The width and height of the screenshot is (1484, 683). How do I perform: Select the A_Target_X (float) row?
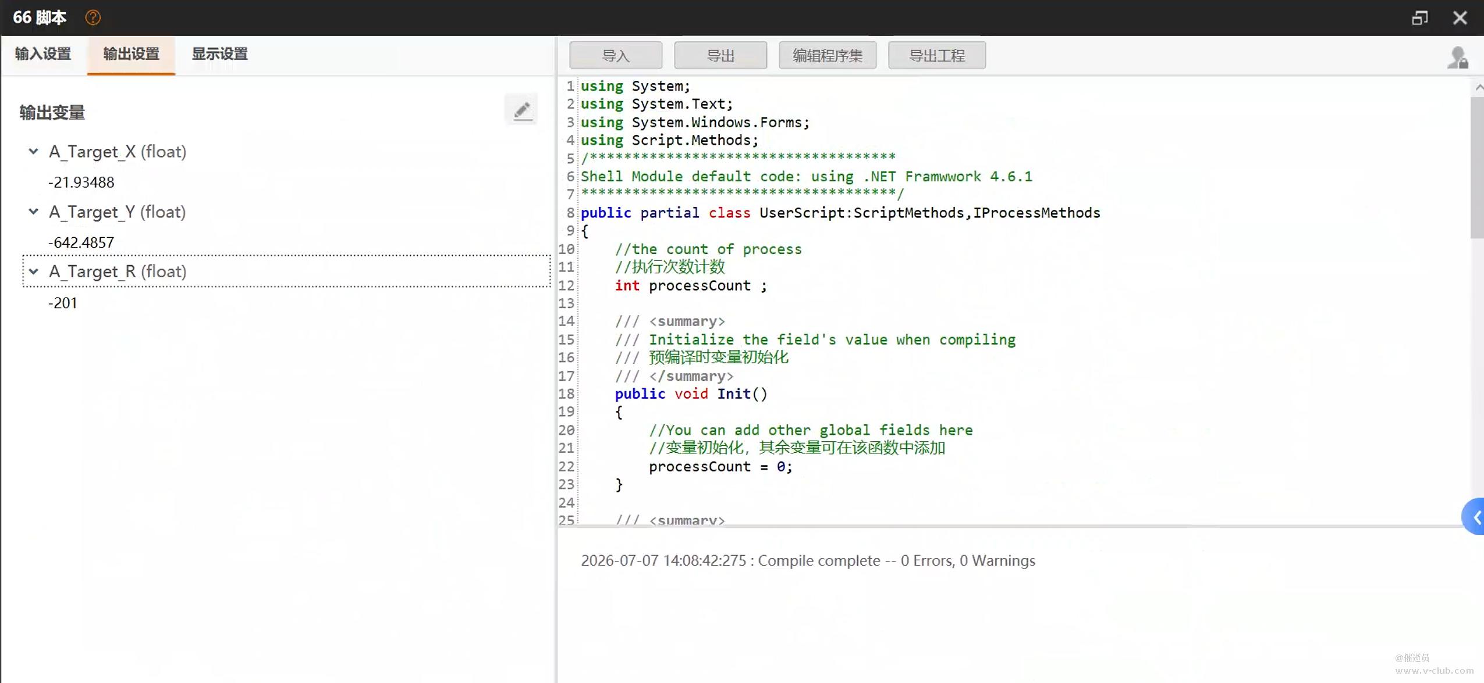pos(286,151)
